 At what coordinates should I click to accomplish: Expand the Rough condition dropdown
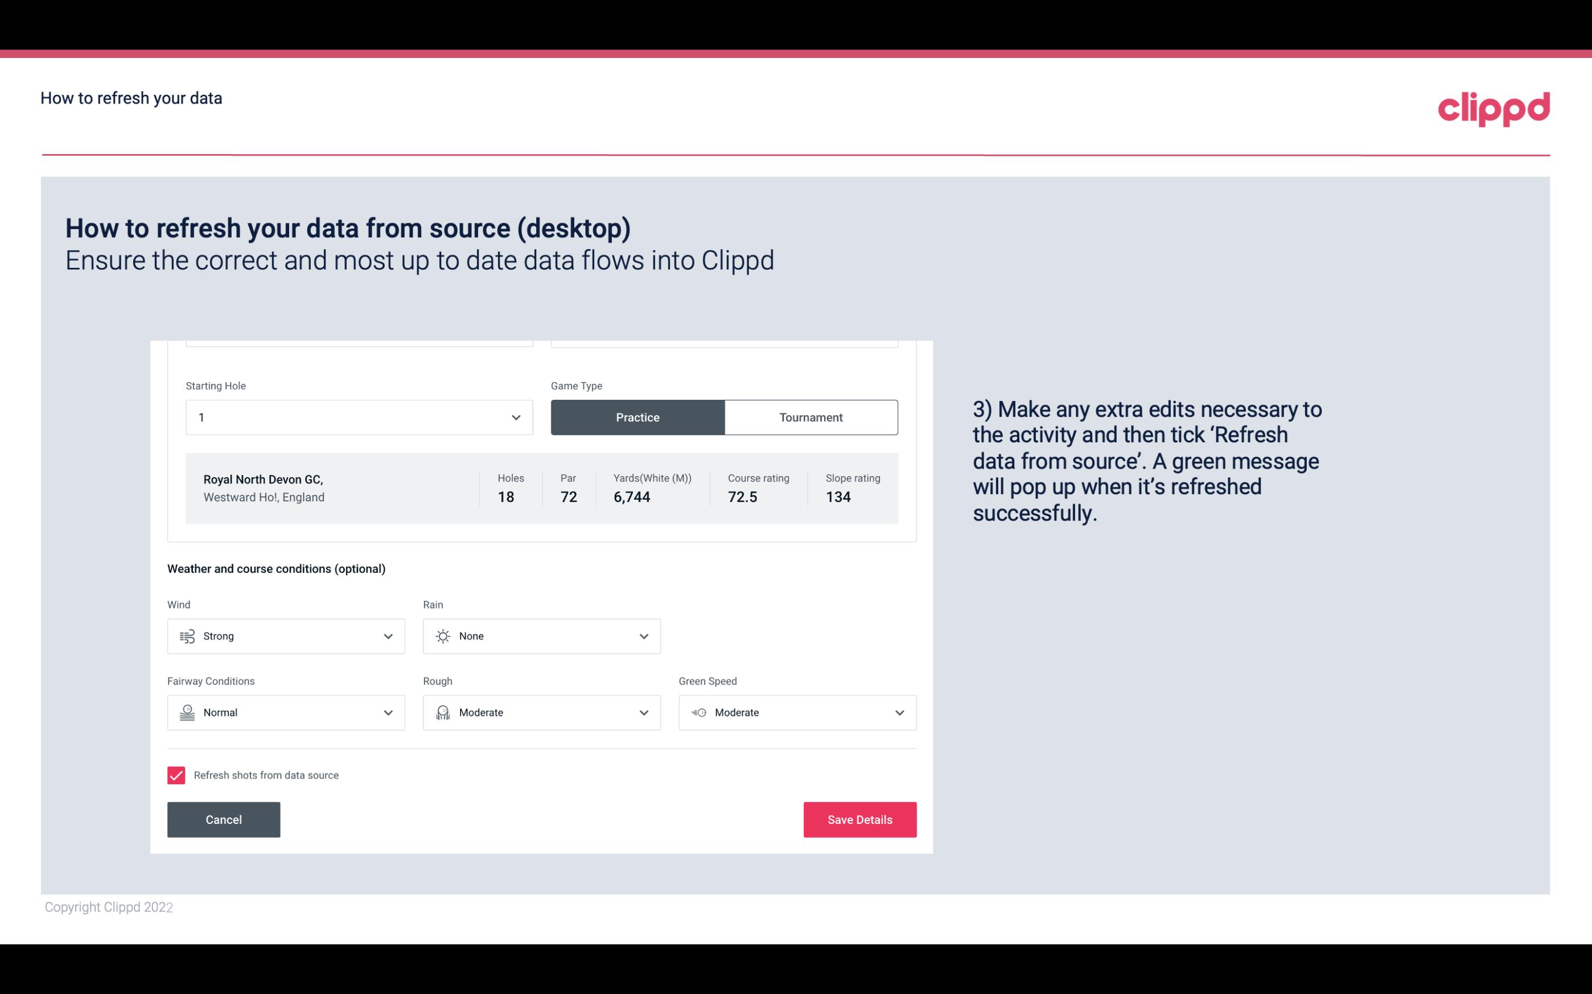643,713
